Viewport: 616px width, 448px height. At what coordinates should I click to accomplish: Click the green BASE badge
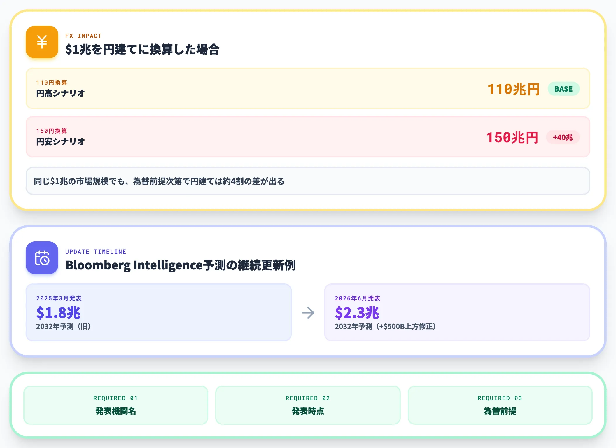pos(563,89)
